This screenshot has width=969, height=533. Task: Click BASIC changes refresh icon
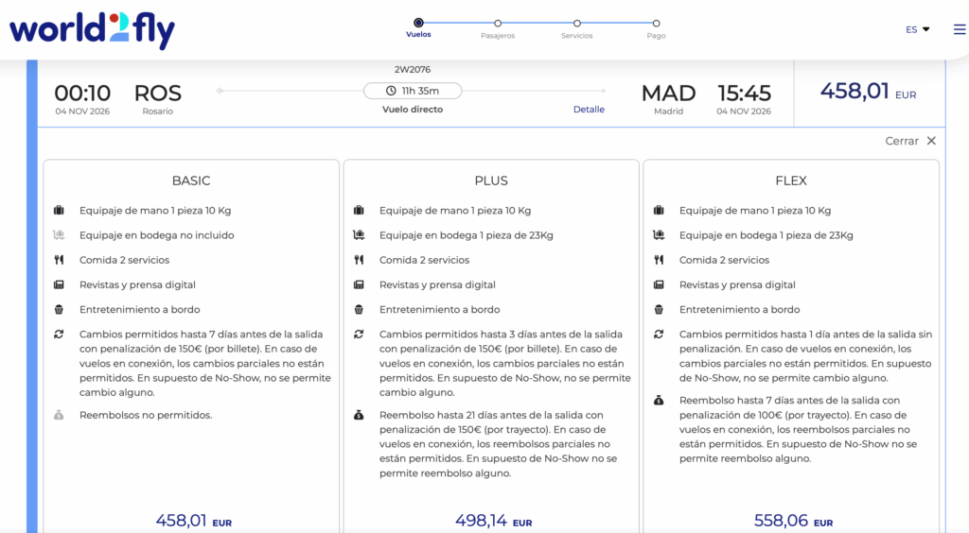click(x=59, y=334)
